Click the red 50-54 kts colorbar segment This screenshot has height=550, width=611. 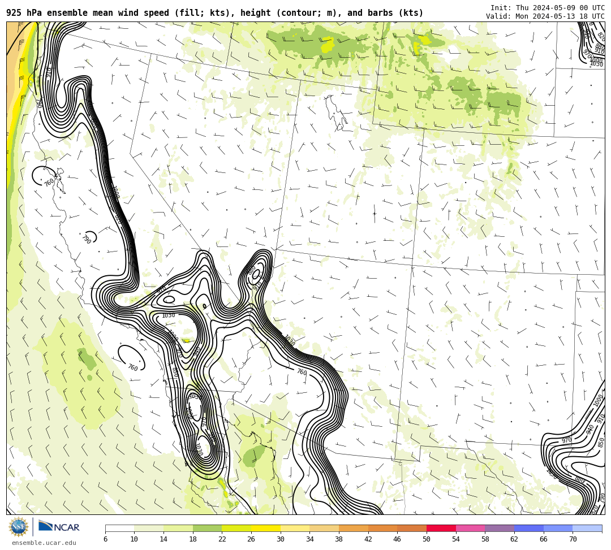point(441,528)
